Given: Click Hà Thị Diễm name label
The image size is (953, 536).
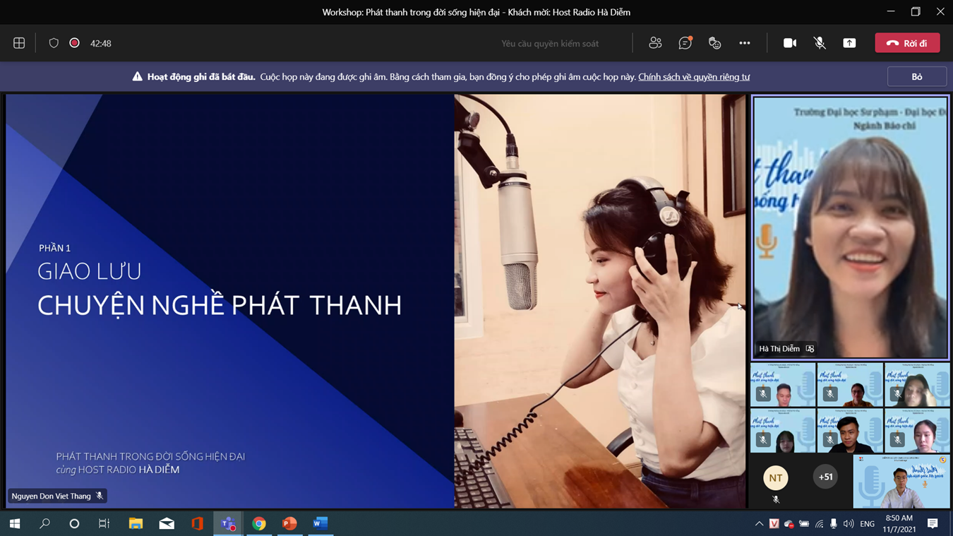Looking at the screenshot, I should pyautogui.click(x=779, y=349).
